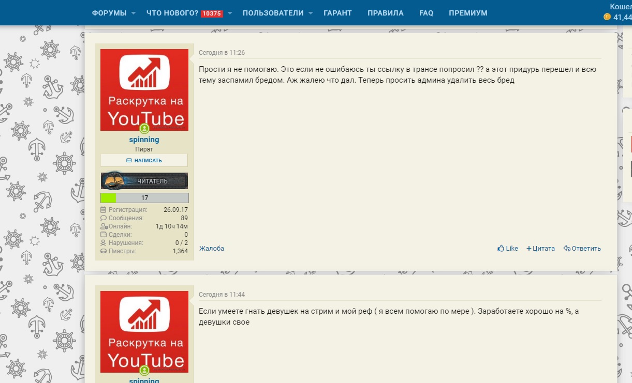Click the message count value 89
632x383 pixels.
pyautogui.click(x=184, y=218)
